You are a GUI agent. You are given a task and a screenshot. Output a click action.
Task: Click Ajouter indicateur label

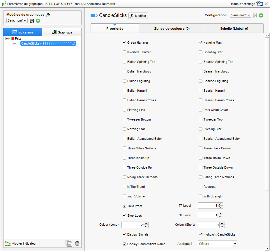(24, 243)
